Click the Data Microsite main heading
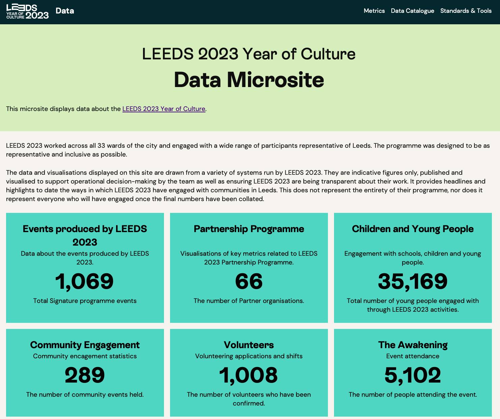 point(249,80)
